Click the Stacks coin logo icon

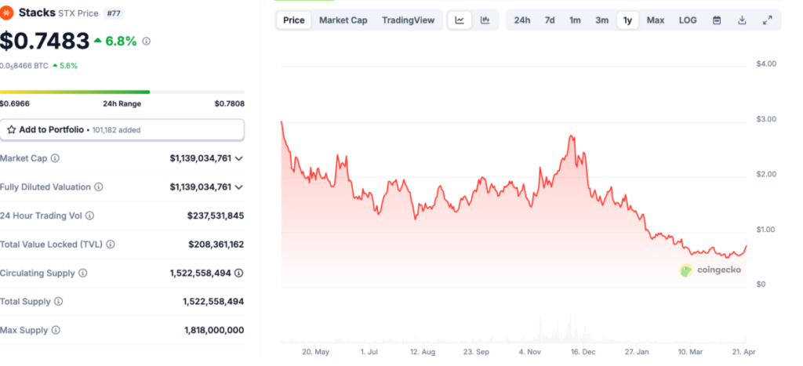(6, 13)
